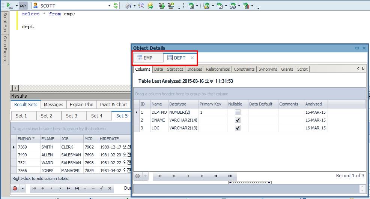Click the bind variables (x)= icon
370x199 pixels.
coord(23,6)
